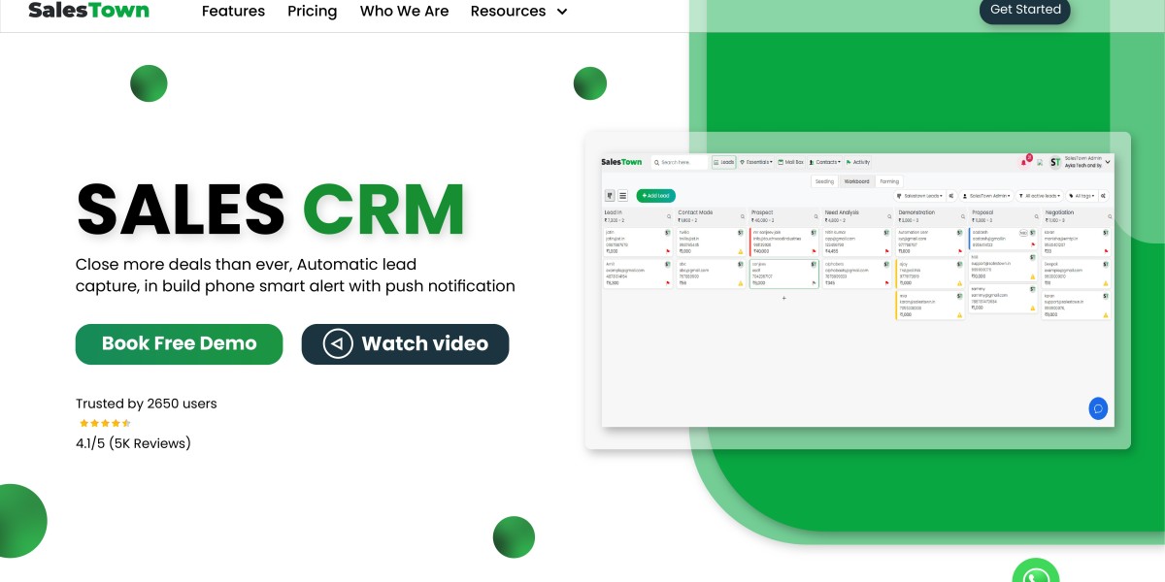
Task: Click the Get Started button
Action: pos(1025,10)
